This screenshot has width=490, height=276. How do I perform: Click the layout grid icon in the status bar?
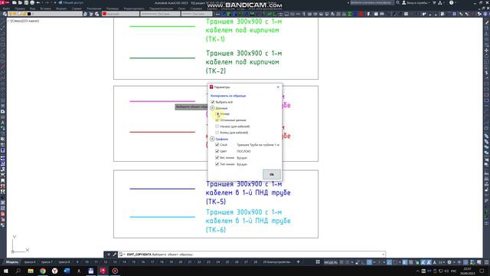click(318, 262)
